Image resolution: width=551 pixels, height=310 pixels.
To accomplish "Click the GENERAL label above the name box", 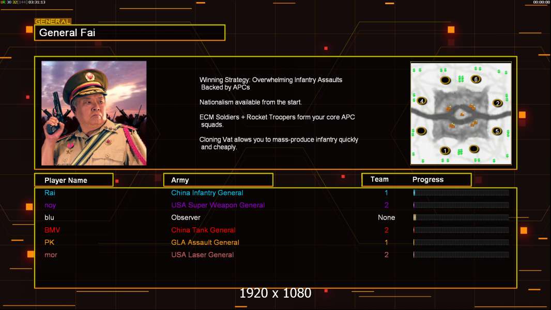I will point(53,21).
